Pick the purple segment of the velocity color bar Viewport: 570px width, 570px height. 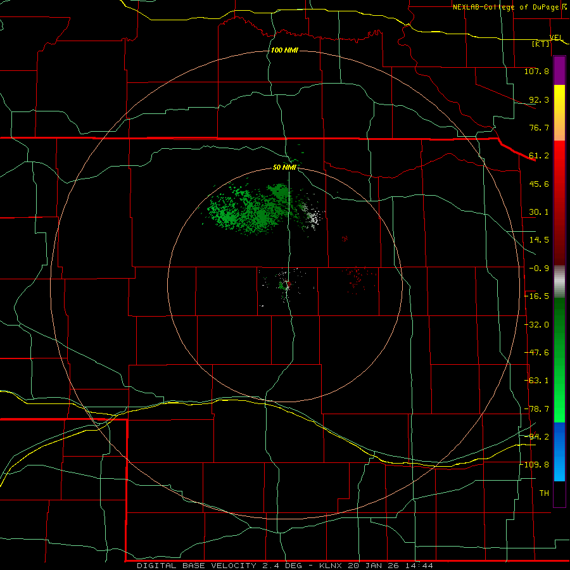click(559, 71)
